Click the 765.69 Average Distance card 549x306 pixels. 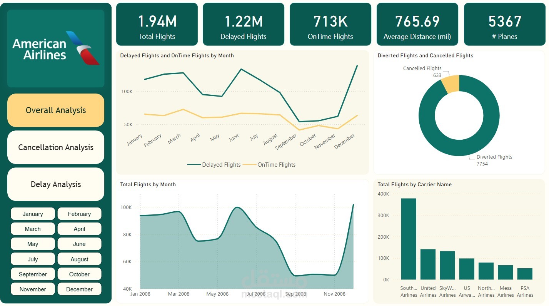point(417,24)
